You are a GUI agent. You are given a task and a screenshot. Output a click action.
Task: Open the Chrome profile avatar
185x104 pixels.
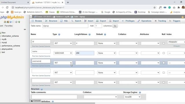click(x=183, y=8)
